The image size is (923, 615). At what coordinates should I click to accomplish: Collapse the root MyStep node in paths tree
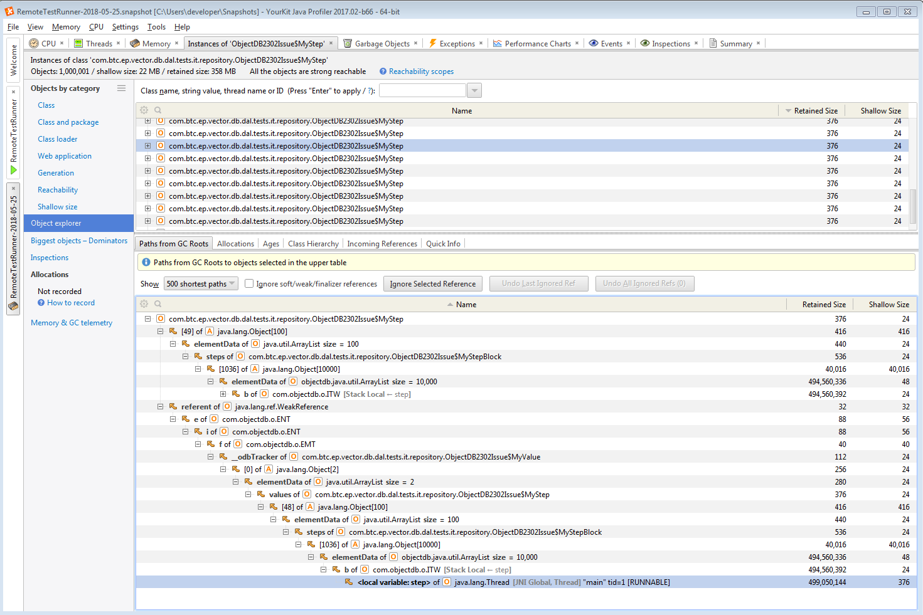(x=148, y=319)
